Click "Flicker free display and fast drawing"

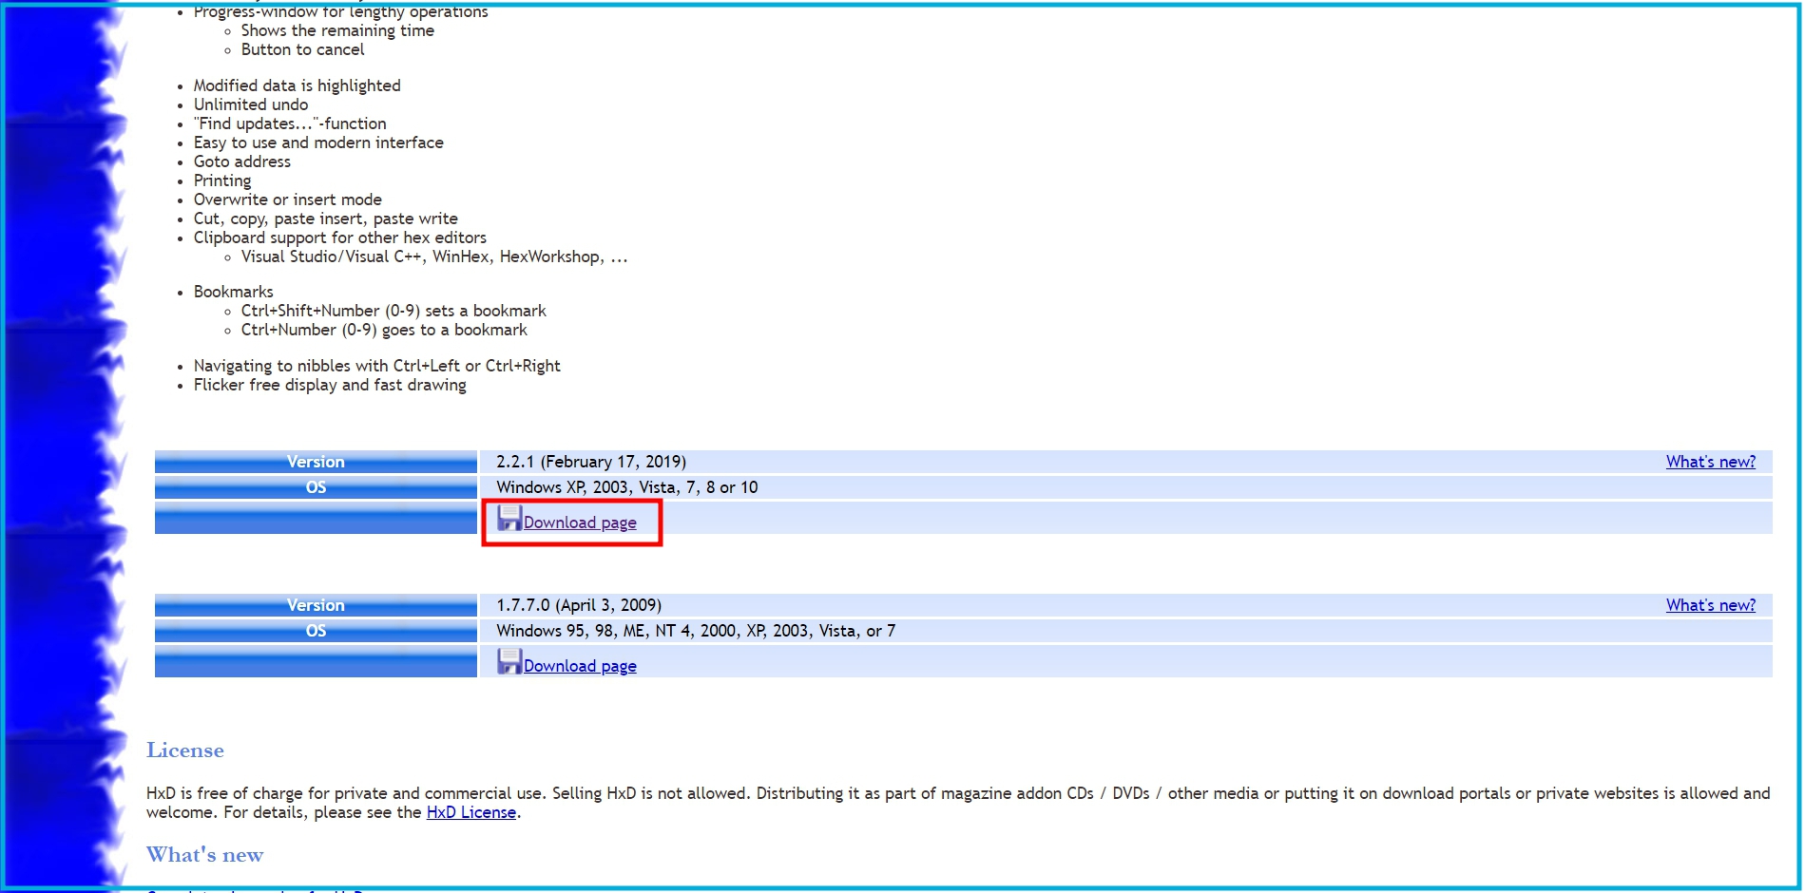[x=330, y=385]
